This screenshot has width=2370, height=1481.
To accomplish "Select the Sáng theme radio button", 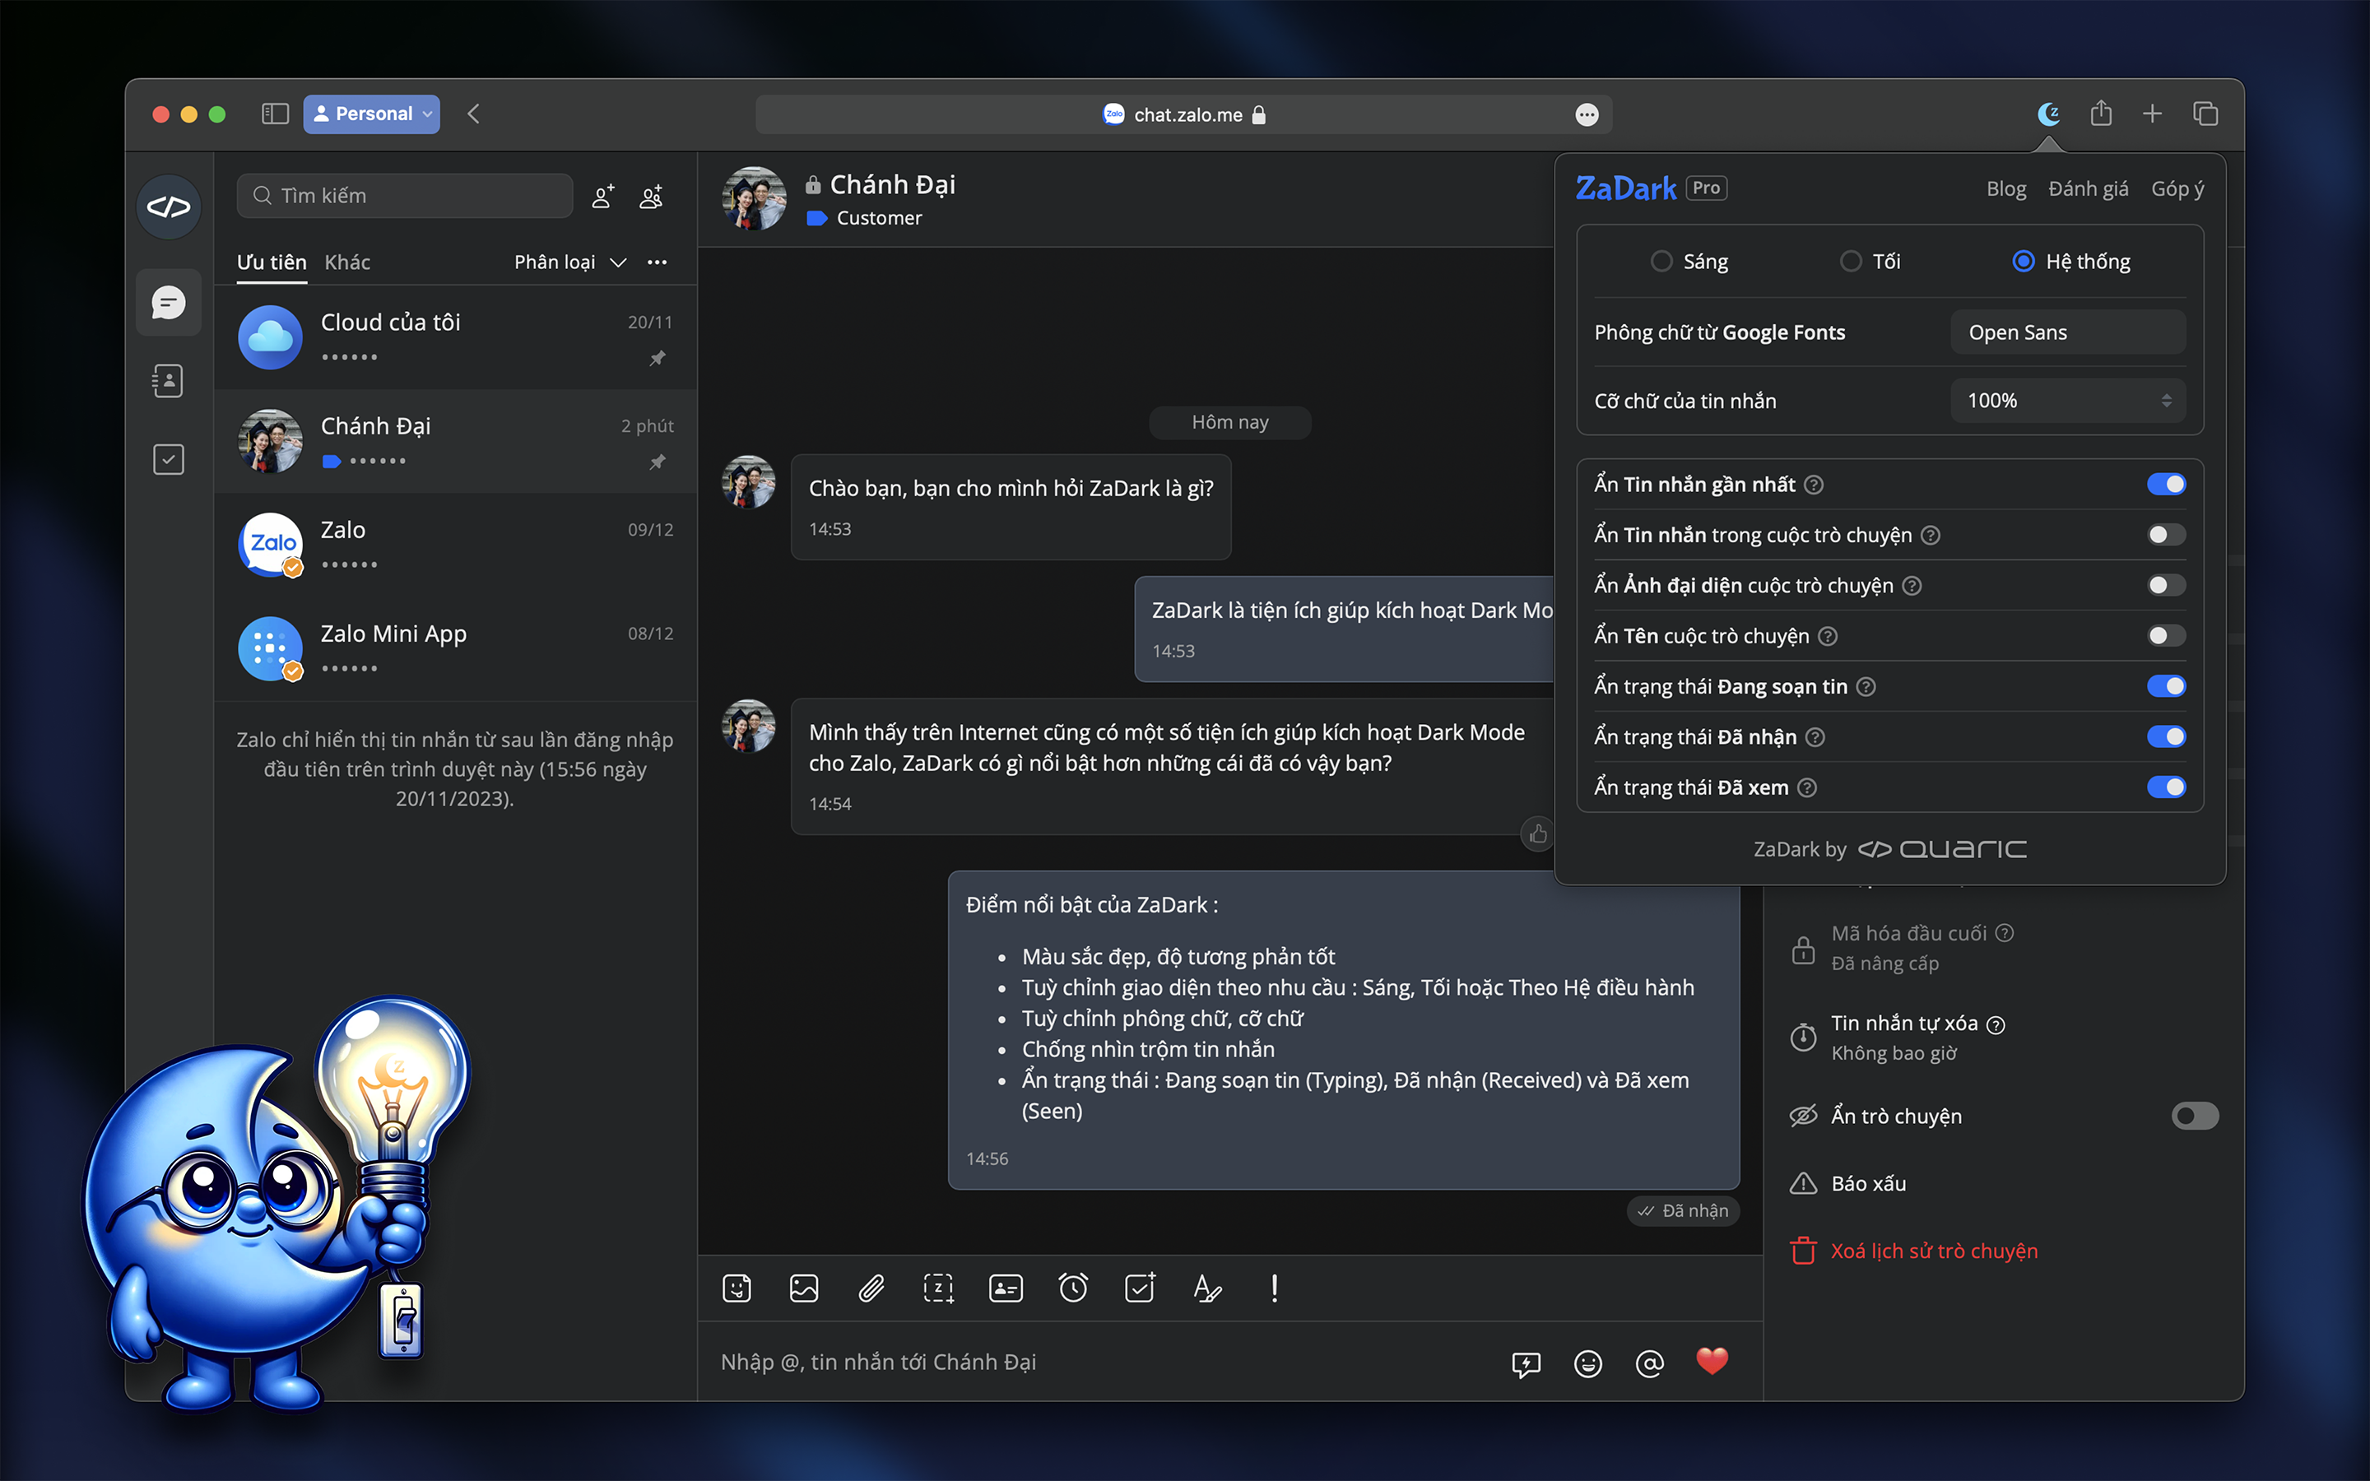I will coord(1661,262).
